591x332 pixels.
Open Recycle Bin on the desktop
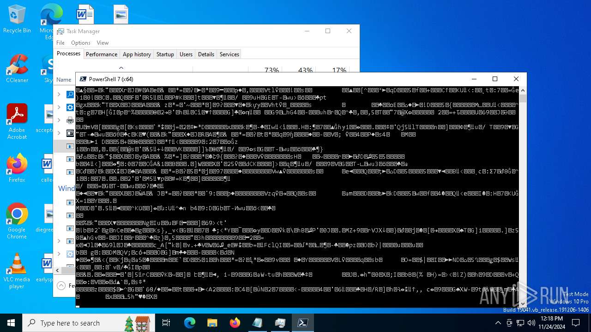click(17, 19)
